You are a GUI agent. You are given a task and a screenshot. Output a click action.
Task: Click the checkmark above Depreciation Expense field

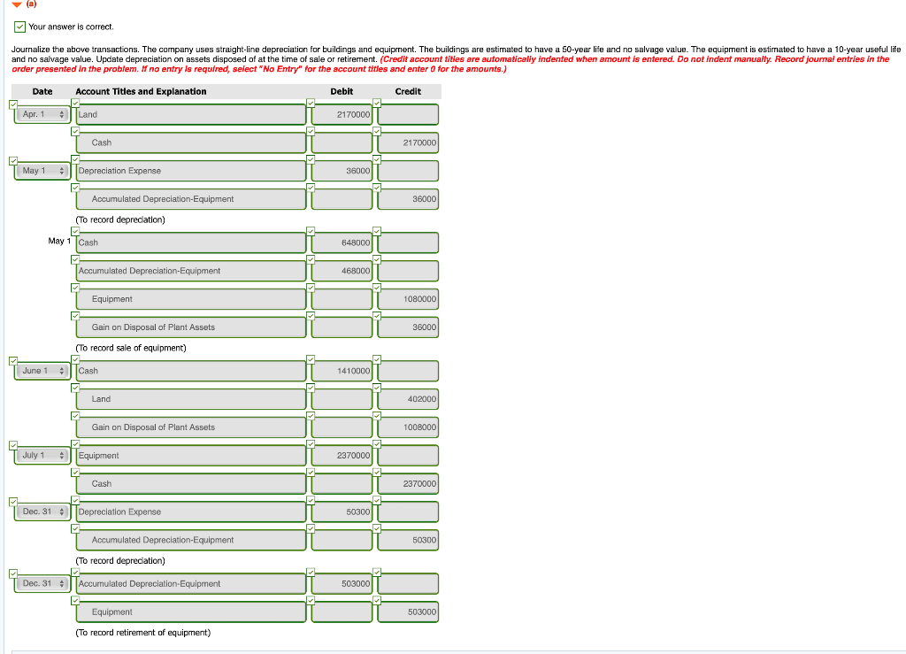pos(73,160)
